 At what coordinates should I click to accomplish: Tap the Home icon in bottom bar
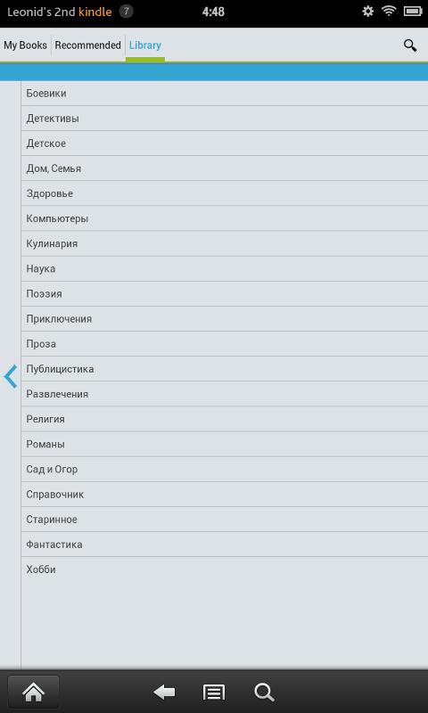[34, 693]
